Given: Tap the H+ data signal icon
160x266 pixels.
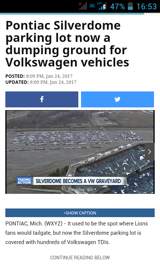Looking at the screenshot, I should tap(102, 6).
